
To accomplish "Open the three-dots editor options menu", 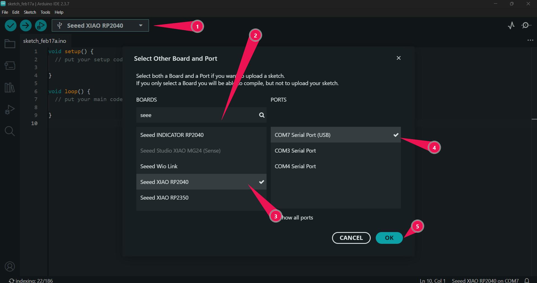I will click(x=530, y=40).
